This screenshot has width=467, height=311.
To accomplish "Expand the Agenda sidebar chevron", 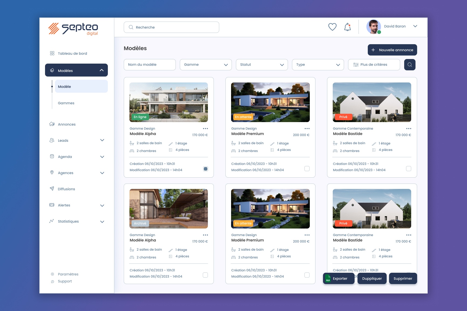I will [102, 157].
